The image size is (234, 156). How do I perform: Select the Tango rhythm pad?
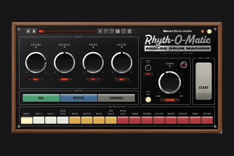(x=195, y=121)
